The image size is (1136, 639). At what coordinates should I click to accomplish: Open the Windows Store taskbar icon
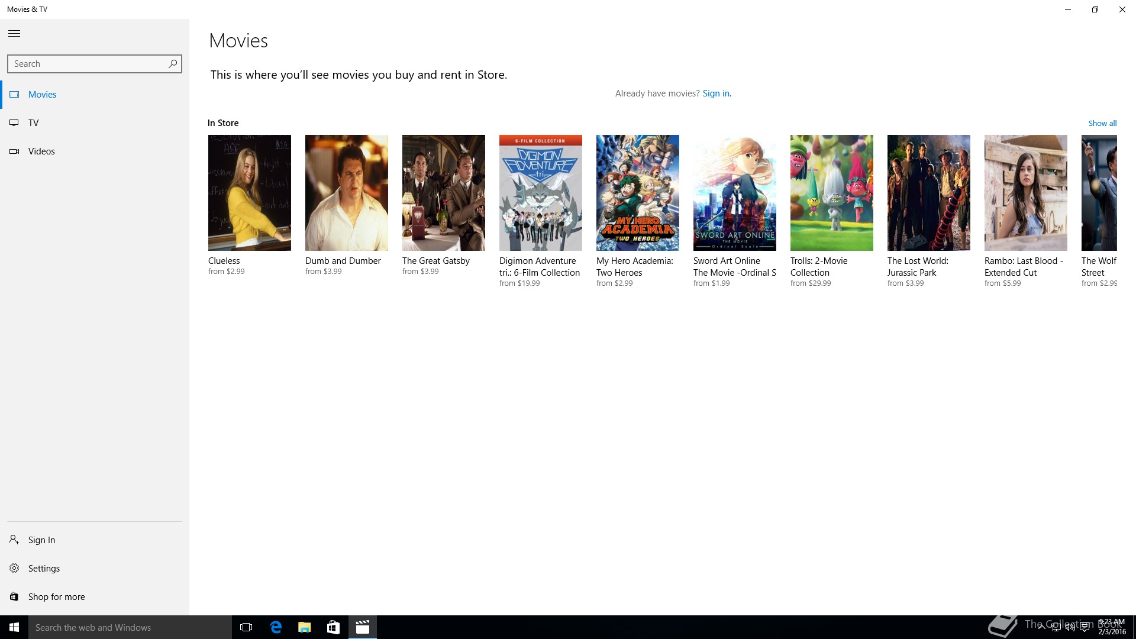point(333,627)
